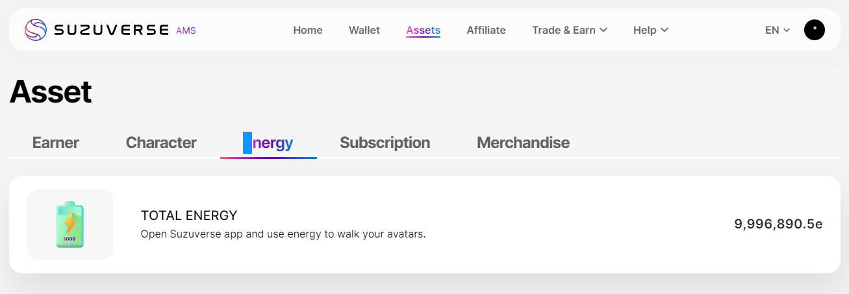Image resolution: width=849 pixels, height=294 pixels.
Task: Switch to the Earner tab
Action: coord(56,143)
